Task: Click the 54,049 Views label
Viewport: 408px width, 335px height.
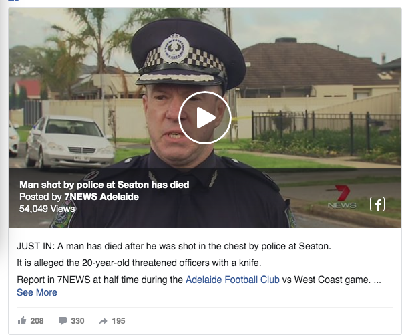Action: pyautogui.click(x=47, y=209)
